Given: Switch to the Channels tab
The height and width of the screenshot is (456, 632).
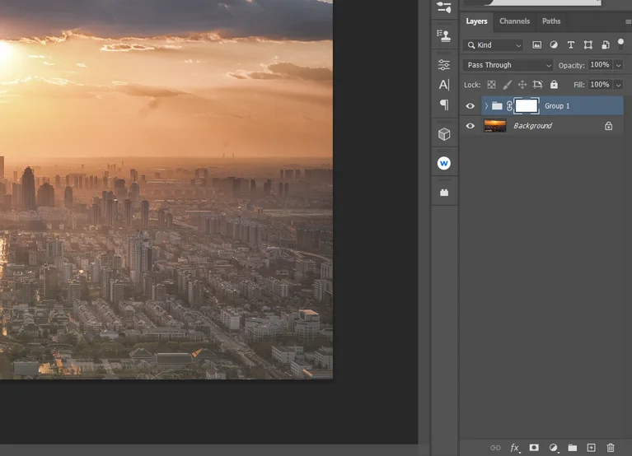Looking at the screenshot, I should tap(514, 21).
